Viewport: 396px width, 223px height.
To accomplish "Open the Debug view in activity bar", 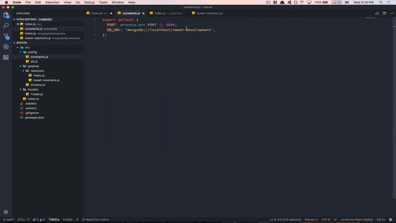I will click(6, 47).
